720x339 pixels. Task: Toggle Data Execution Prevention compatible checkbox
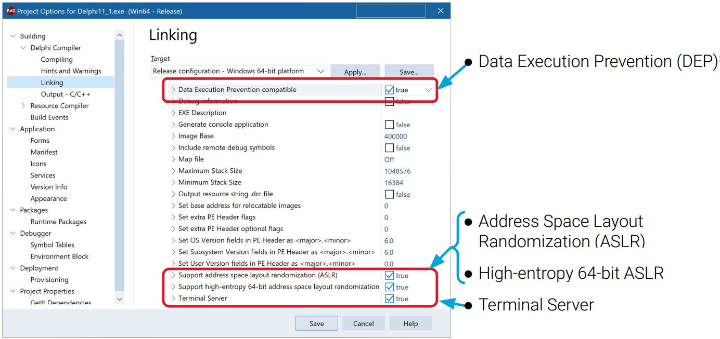tap(390, 90)
